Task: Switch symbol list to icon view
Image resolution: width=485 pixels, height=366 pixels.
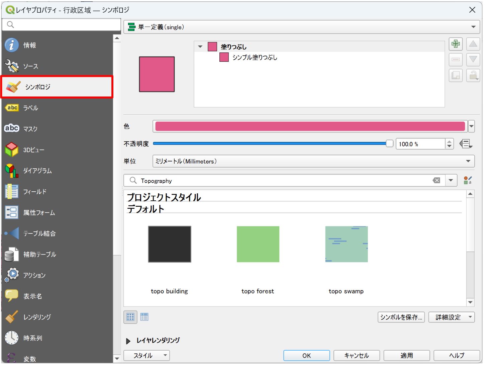Action: pos(130,317)
